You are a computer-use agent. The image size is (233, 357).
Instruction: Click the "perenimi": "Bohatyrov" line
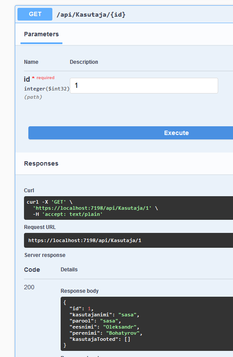point(106,333)
